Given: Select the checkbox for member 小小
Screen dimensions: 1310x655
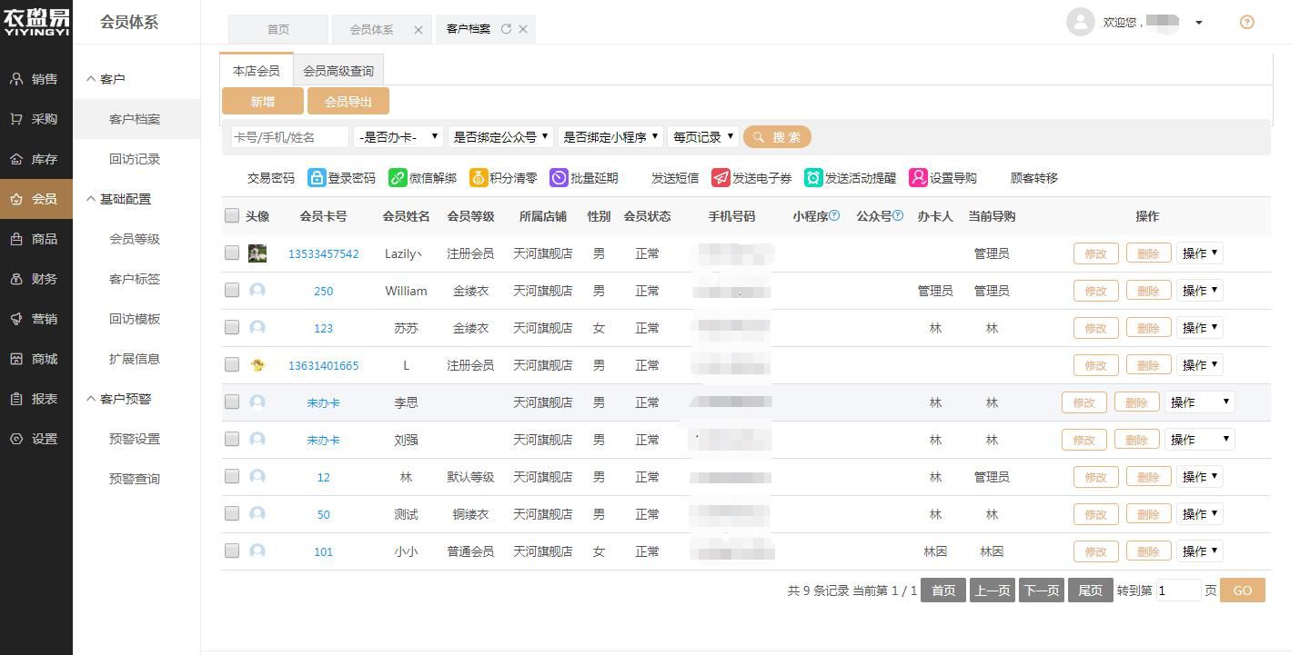Looking at the screenshot, I should (232, 551).
